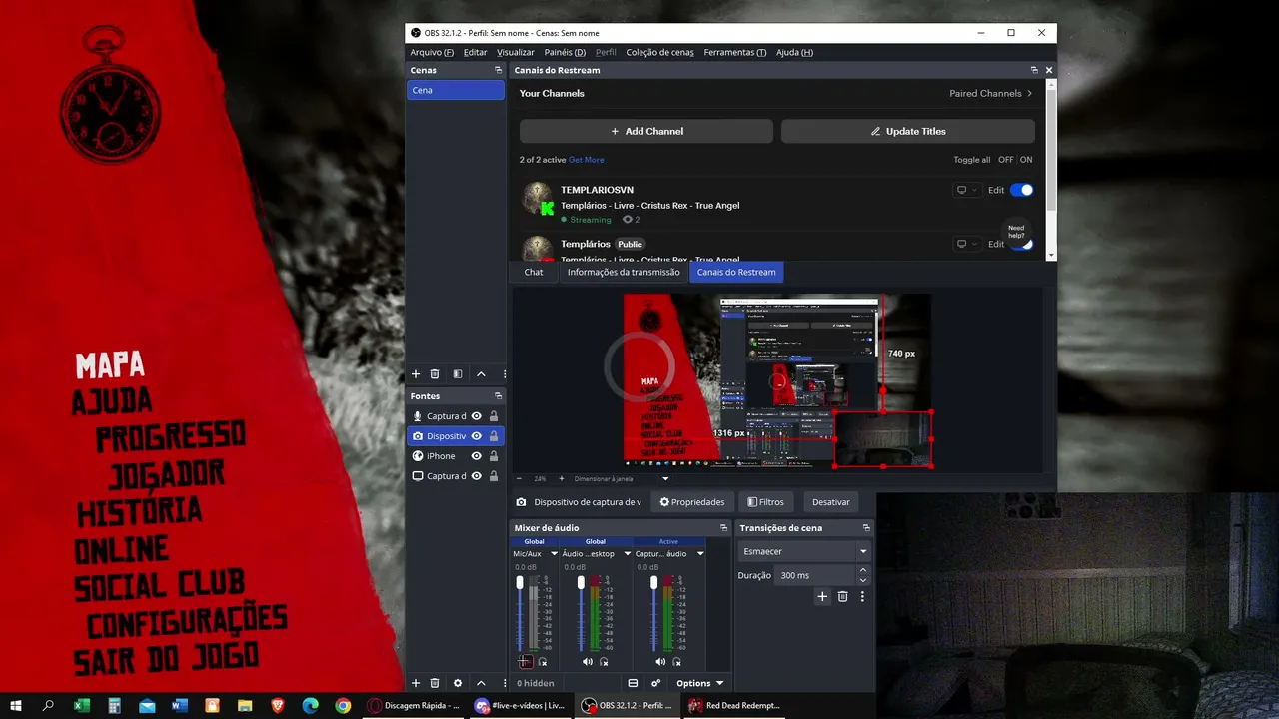The image size is (1279, 719).
Task: Open Mic/Aux channel dropdown arrow
Action: tap(554, 554)
